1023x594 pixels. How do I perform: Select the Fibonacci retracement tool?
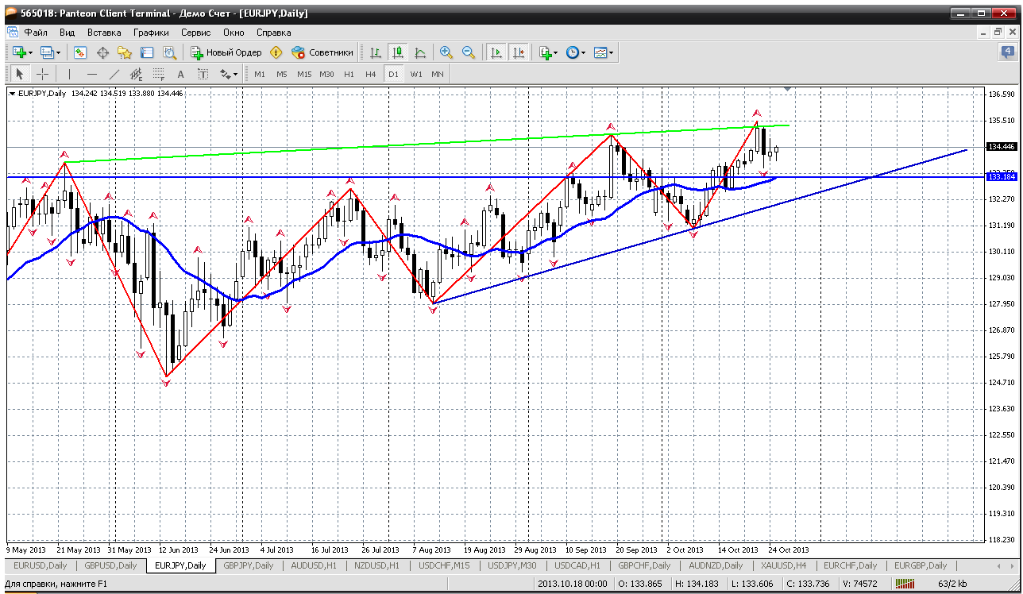[x=159, y=74]
